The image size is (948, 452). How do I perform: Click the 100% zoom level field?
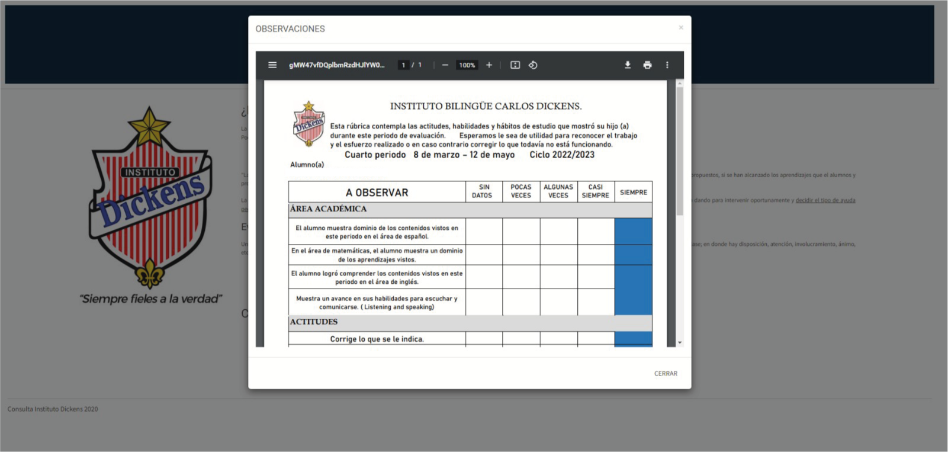[467, 65]
